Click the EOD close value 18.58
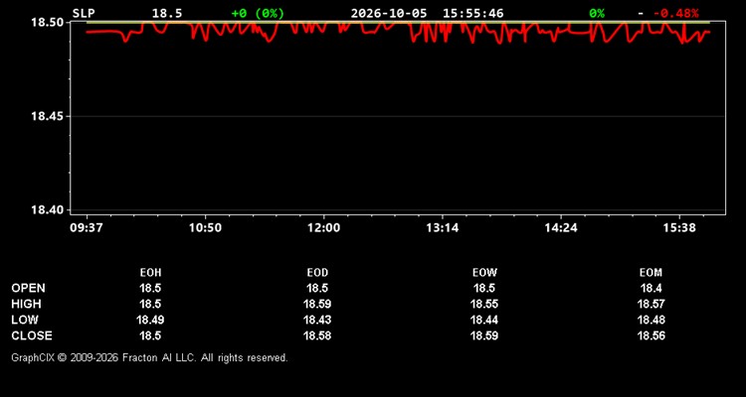Viewport: 746px width, 397px height. [x=317, y=335]
